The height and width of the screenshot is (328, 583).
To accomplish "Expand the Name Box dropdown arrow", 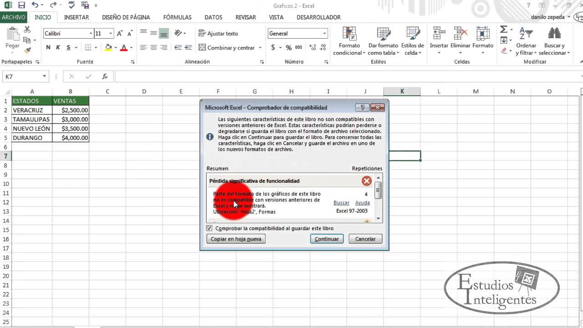I will (44, 77).
